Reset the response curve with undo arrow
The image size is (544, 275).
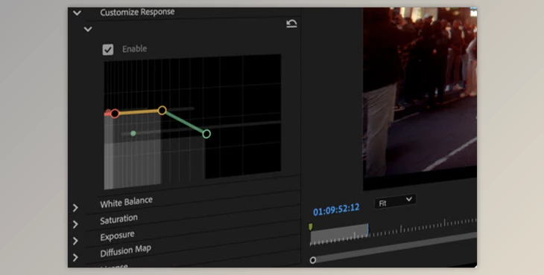(291, 24)
